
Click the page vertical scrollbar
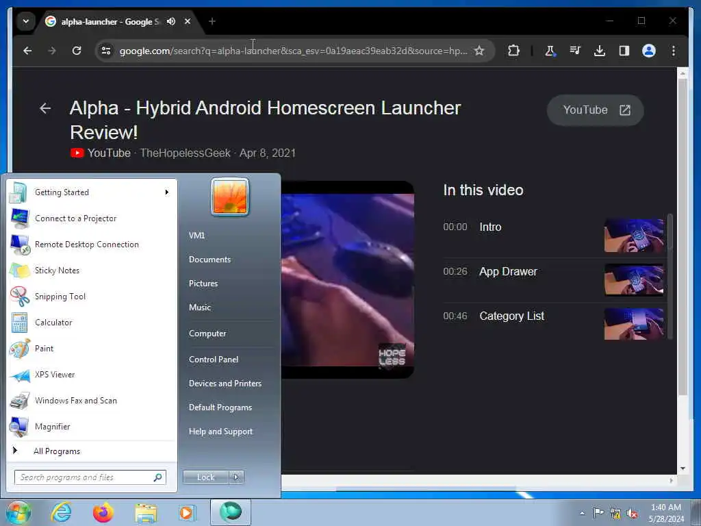coord(683,237)
